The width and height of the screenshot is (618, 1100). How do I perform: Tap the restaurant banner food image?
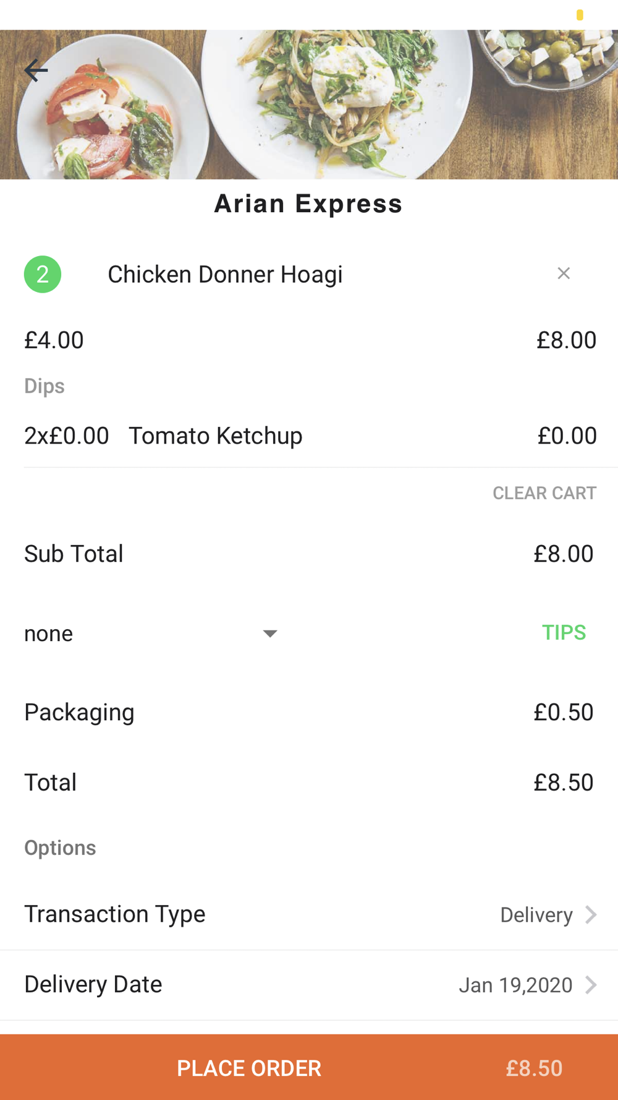(309, 105)
